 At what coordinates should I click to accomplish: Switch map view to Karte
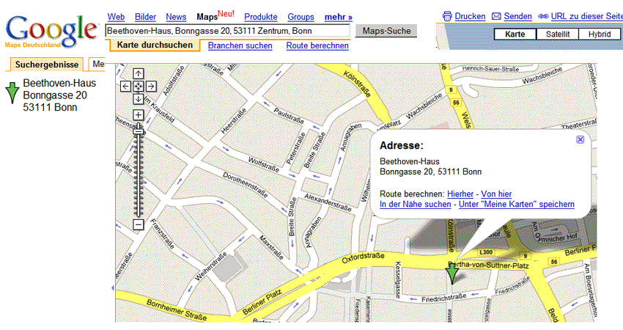click(x=515, y=34)
